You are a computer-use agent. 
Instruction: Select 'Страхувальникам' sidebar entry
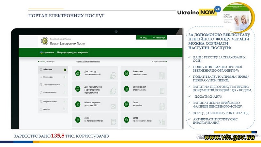(53, 92)
